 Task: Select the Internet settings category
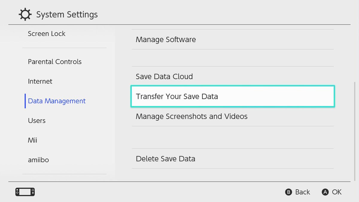pyautogui.click(x=40, y=81)
